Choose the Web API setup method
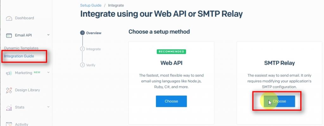Image resolution: width=324 pixels, height=126 pixels. click(x=171, y=101)
